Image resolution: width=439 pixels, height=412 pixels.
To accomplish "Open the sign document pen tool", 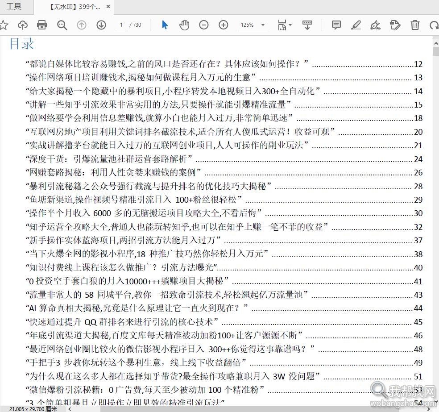I will point(376,25).
